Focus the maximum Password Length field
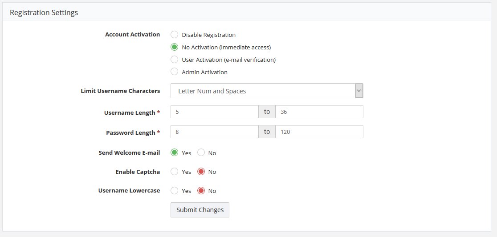The width and height of the screenshot is (497, 237). [x=319, y=132]
